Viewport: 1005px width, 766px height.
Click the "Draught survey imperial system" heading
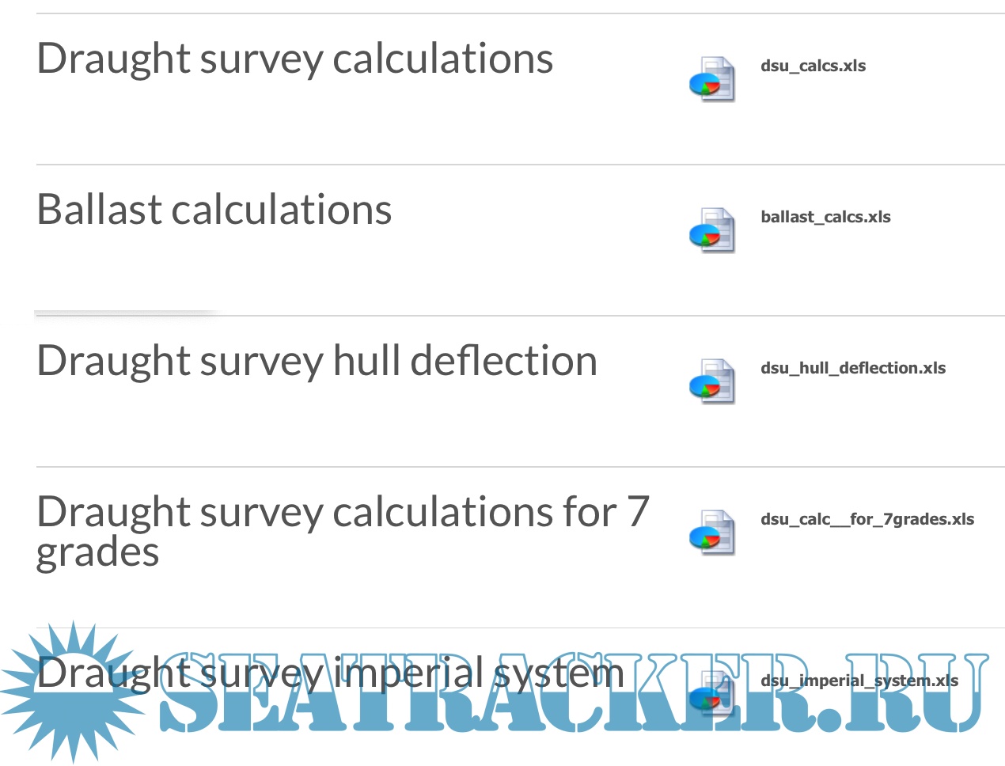(330, 673)
